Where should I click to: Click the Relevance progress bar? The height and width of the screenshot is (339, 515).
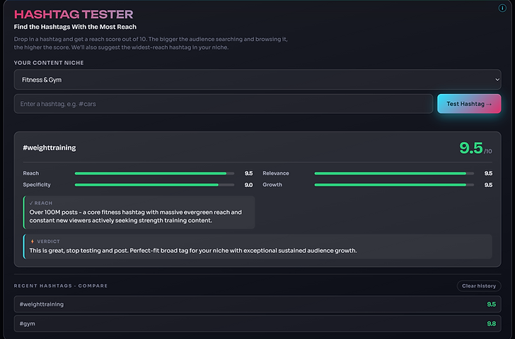point(394,174)
